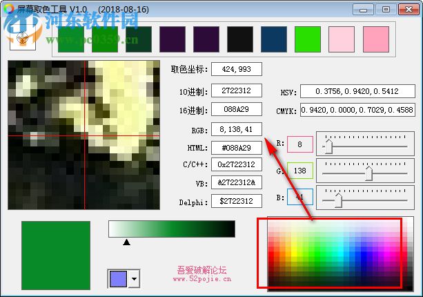Click the 吾爱破解论坛 text

click(x=201, y=270)
